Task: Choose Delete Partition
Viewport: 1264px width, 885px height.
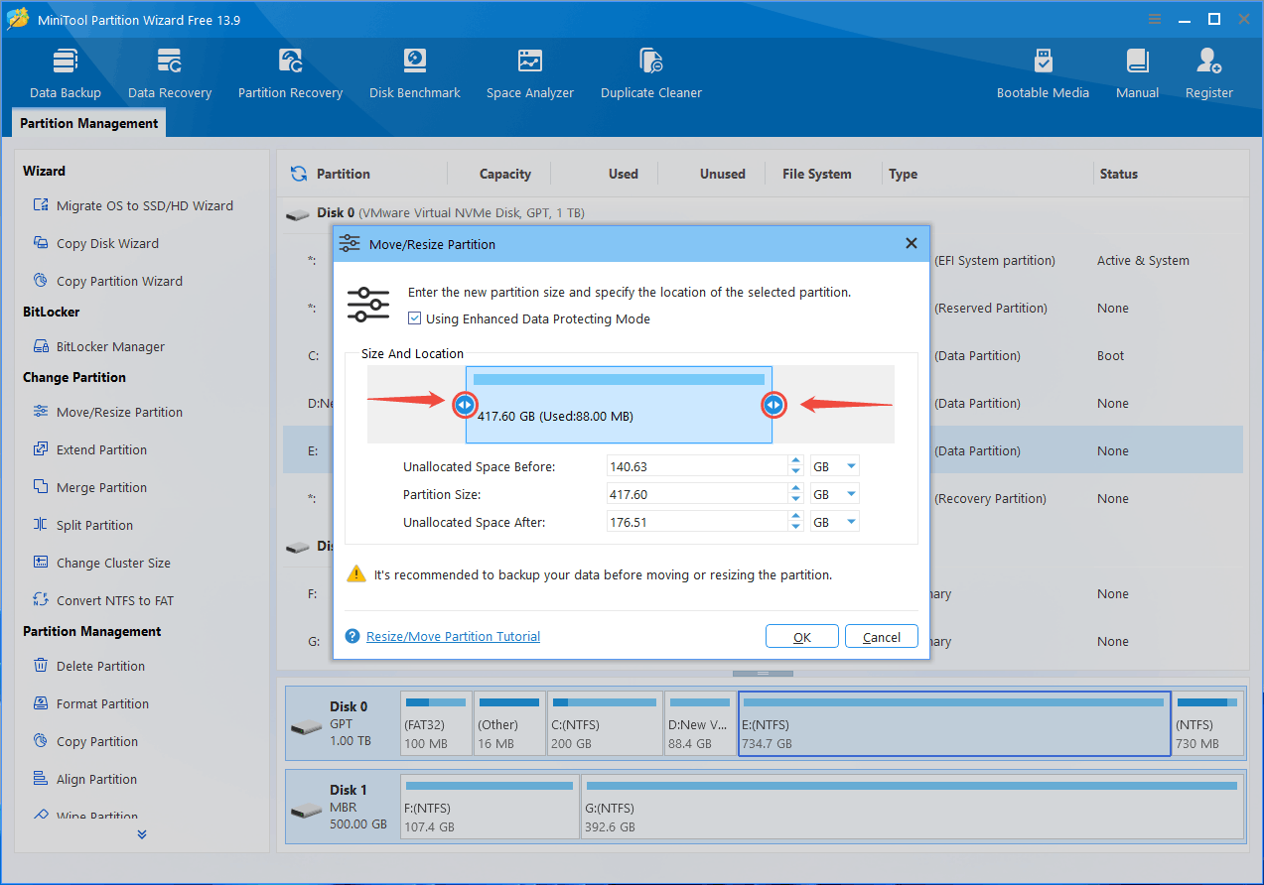Action: (88, 666)
